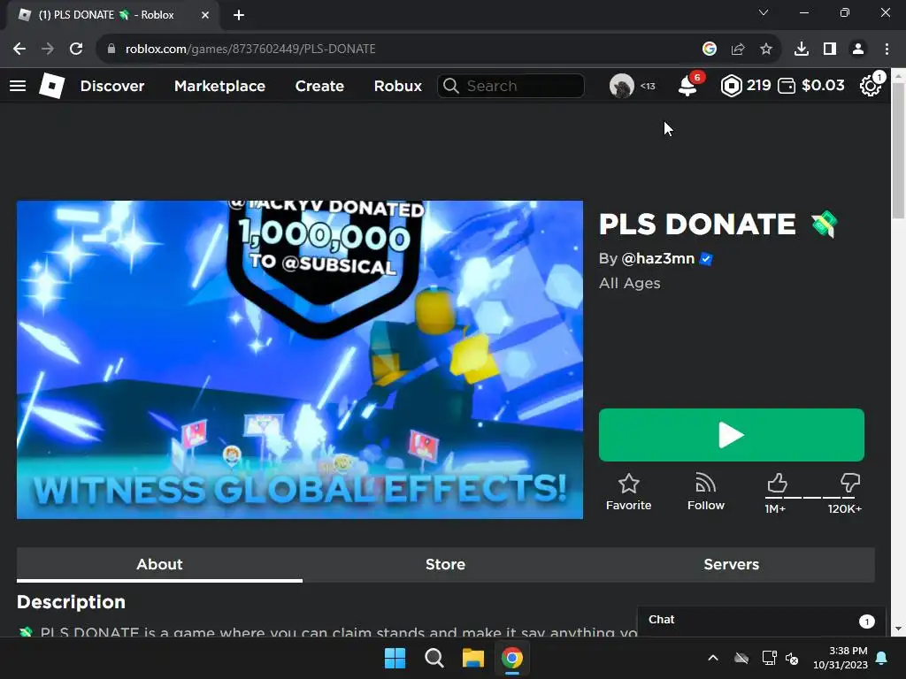Image resolution: width=906 pixels, height=679 pixels.
Task: Close the PLS DONATE browser tab
Action: tap(205, 15)
